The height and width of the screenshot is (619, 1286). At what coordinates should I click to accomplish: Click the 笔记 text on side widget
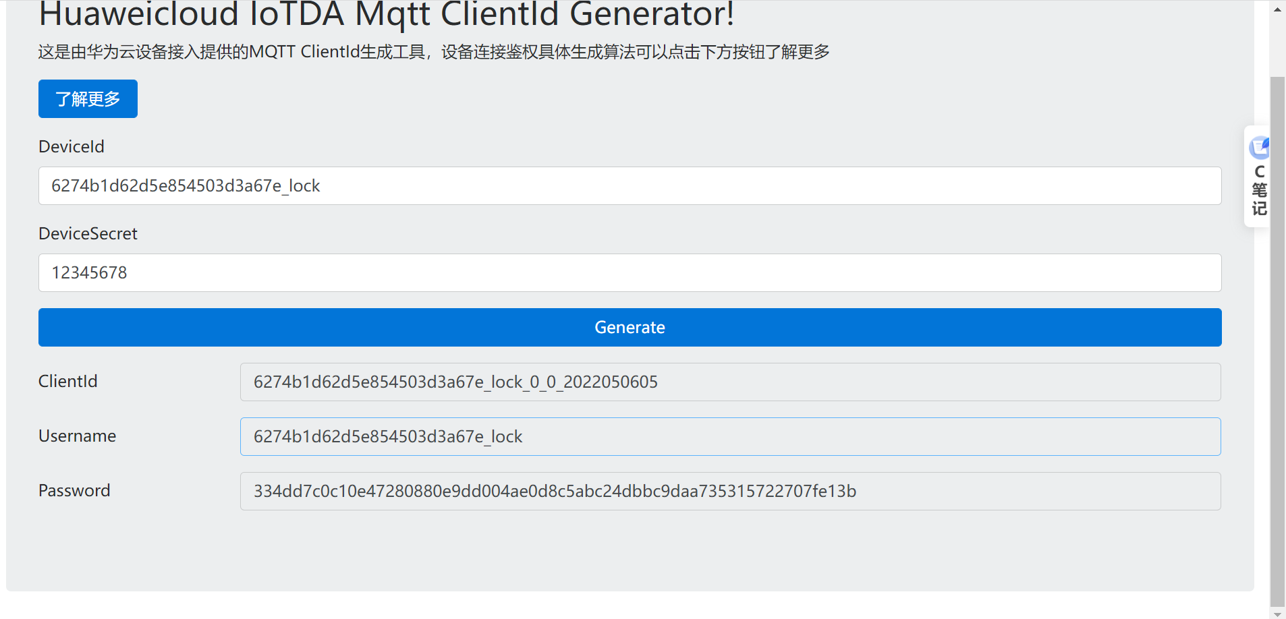(1259, 200)
